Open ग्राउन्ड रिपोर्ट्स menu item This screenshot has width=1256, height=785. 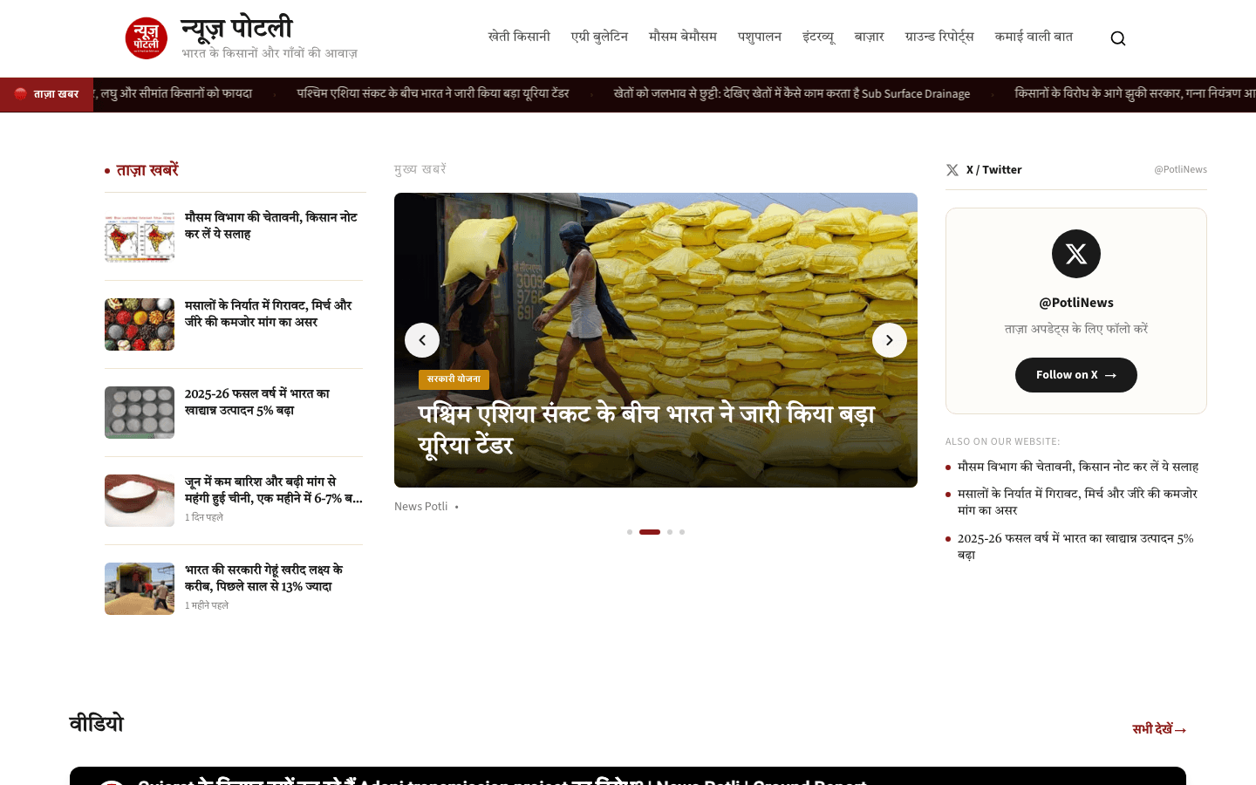click(x=939, y=37)
